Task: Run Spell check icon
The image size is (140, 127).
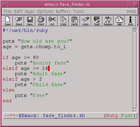Action: 97,21
